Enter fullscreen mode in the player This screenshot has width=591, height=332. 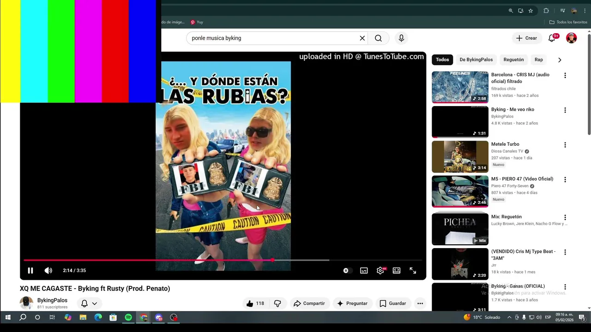click(413, 271)
